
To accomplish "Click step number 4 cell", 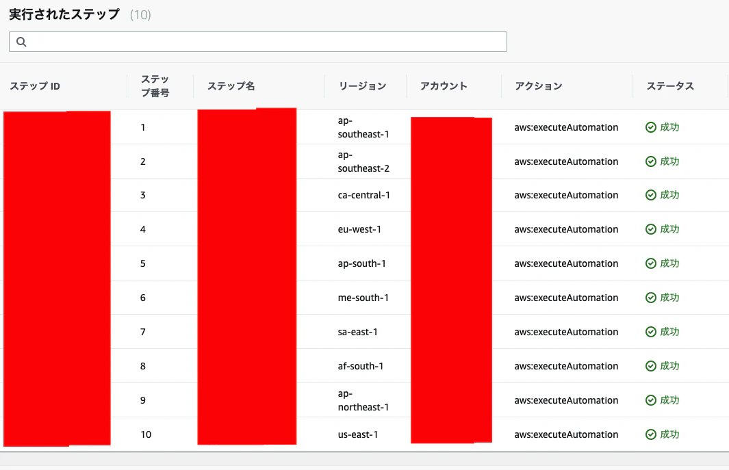I will click(143, 229).
